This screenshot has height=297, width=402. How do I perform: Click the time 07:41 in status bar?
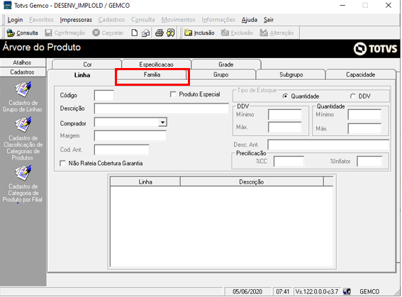282,291
